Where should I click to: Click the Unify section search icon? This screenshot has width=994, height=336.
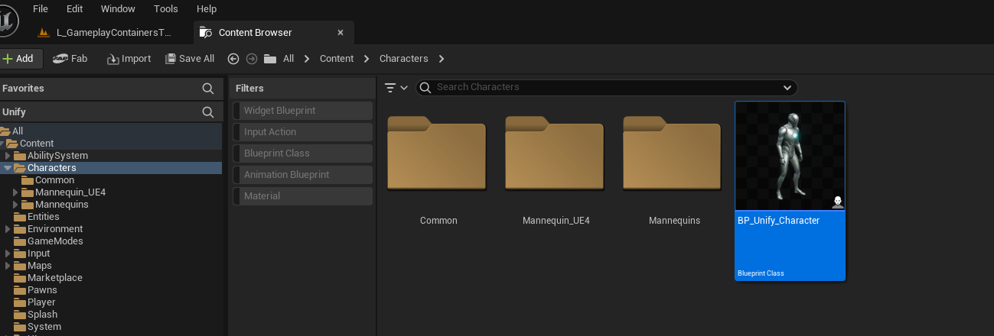pyautogui.click(x=207, y=112)
